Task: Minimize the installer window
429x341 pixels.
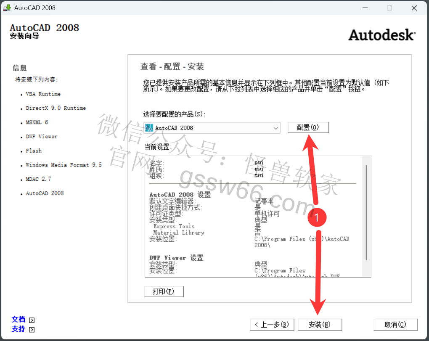Action: [365, 8]
